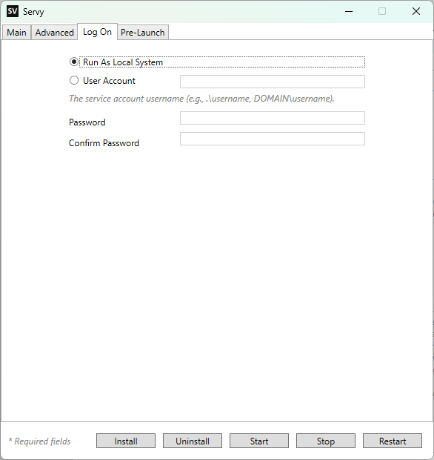Click the Restart button

393,441
